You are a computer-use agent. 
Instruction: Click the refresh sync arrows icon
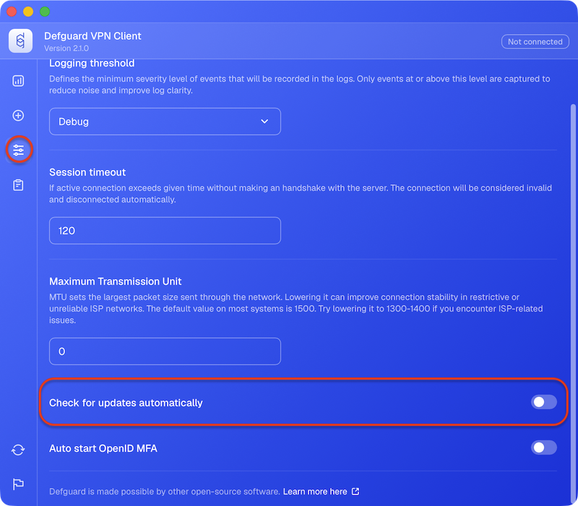[18, 450]
